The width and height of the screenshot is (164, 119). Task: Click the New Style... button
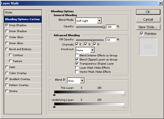[x=148, y=27]
